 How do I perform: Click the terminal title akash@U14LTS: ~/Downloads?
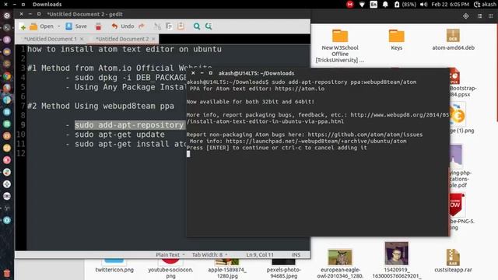(x=256, y=73)
